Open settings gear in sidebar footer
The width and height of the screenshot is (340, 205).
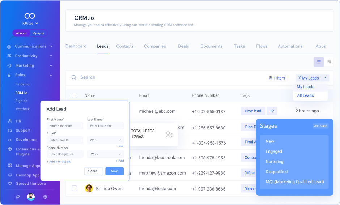(45, 197)
